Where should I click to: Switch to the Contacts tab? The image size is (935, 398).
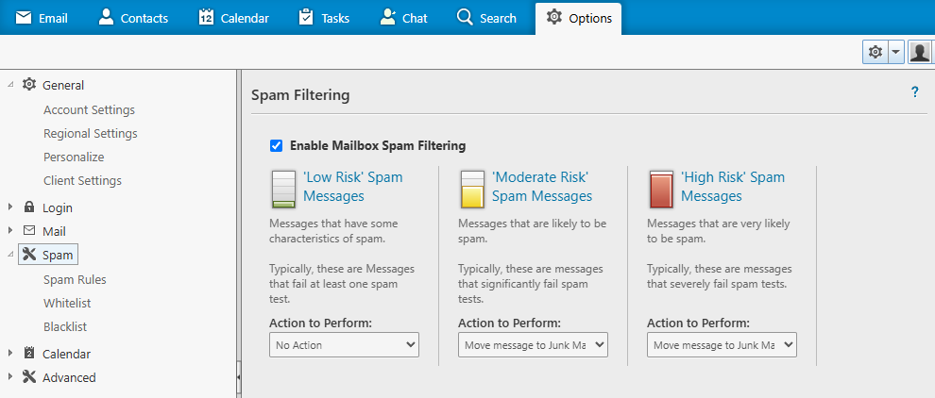[x=133, y=18]
